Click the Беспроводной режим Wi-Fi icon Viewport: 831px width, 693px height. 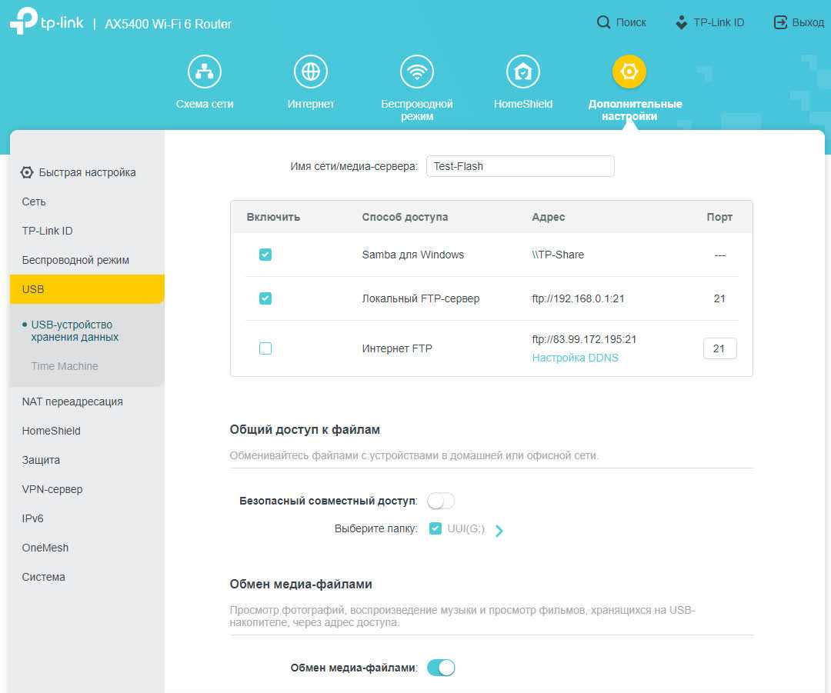[x=417, y=72]
